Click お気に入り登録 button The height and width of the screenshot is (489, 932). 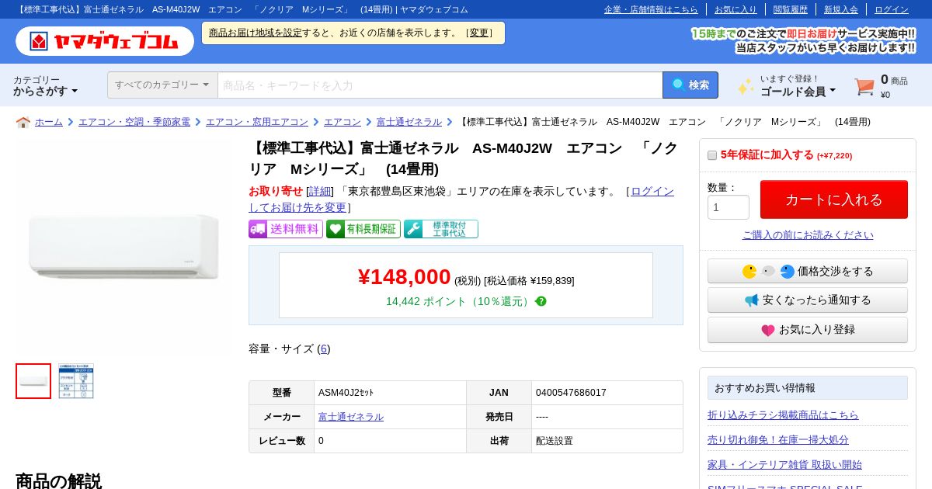click(808, 330)
